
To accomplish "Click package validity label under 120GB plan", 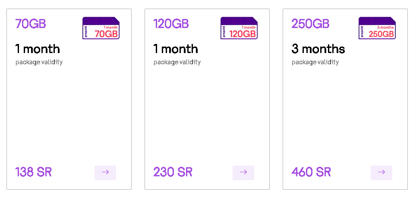I will coord(177,62).
